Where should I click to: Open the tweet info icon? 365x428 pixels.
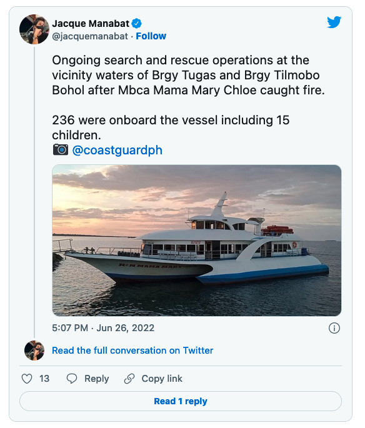334,328
